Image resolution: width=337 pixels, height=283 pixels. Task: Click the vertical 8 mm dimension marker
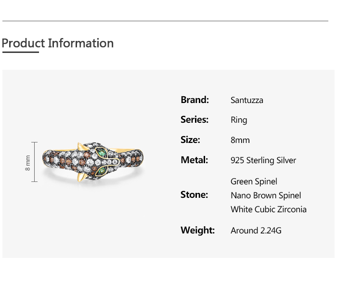tap(34, 162)
